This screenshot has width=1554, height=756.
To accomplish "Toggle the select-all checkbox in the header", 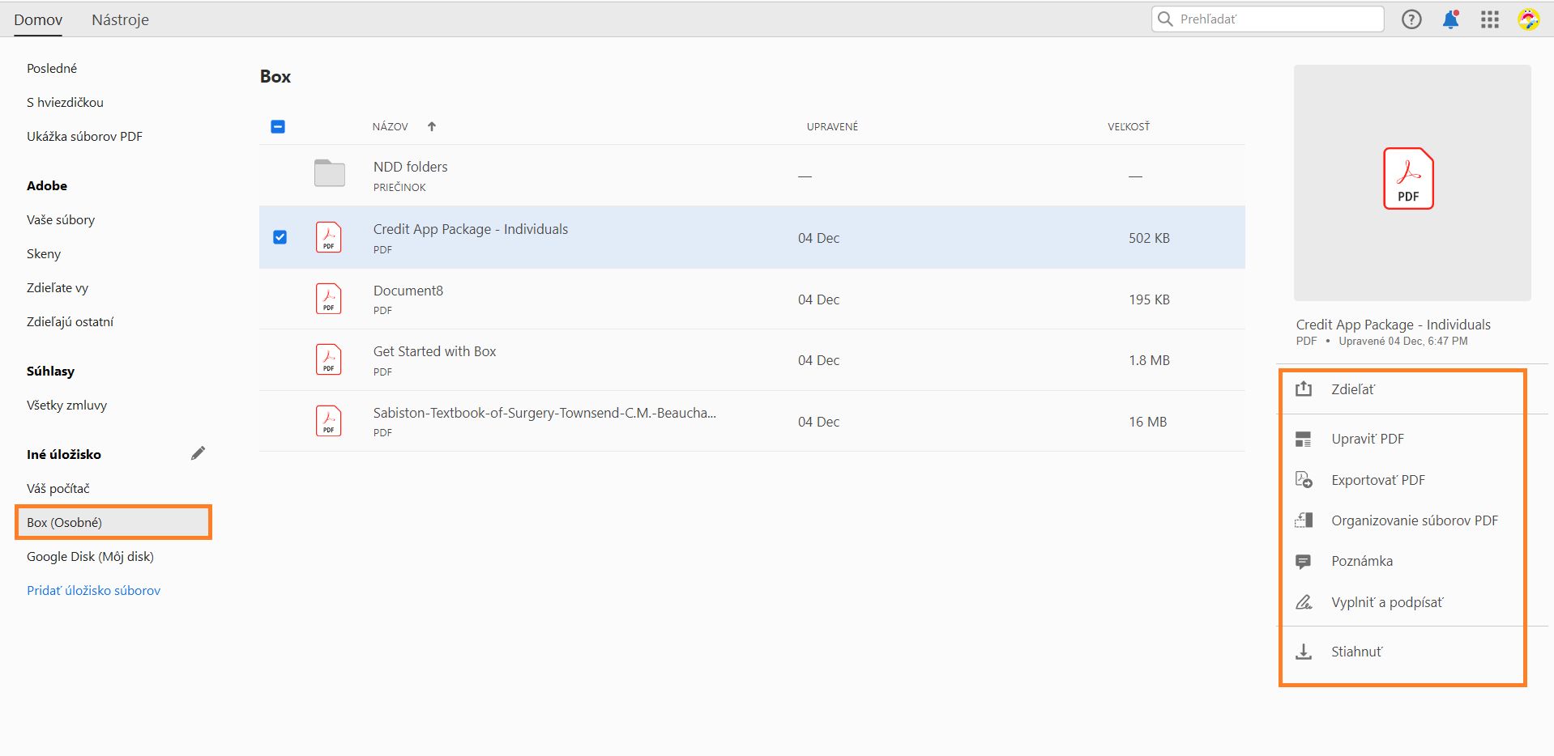I will click(278, 126).
